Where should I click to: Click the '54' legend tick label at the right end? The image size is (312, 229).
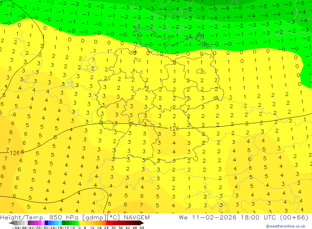pos(142,228)
